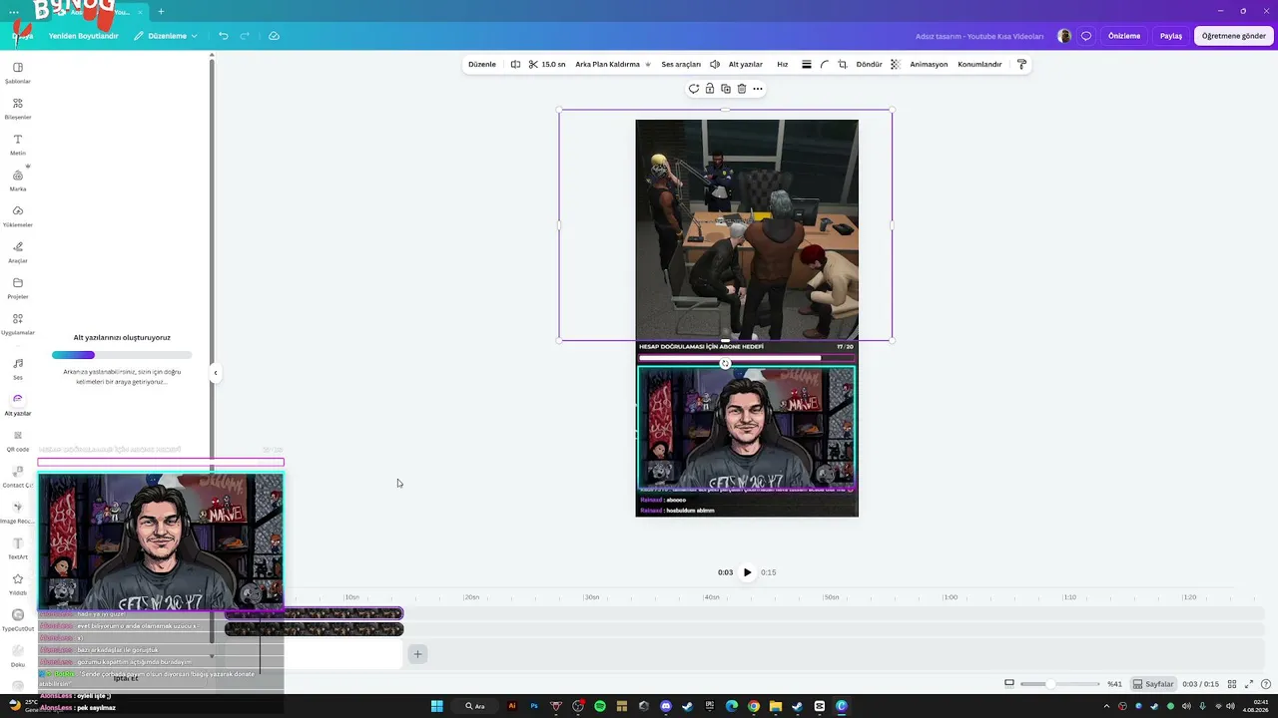Collapse the side panel with the arrow
The height and width of the screenshot is (718, 1278).
point(215,373)
